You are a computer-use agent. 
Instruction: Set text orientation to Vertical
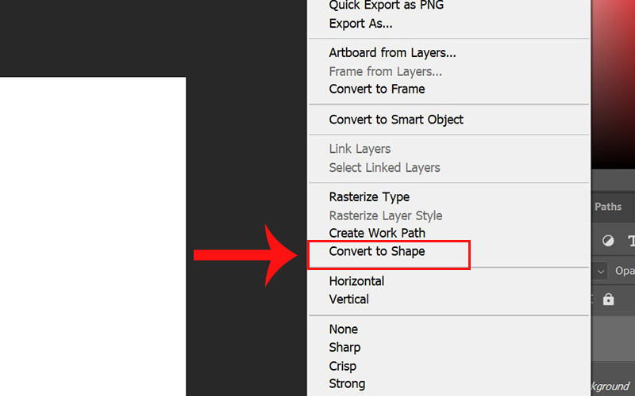(348, 299)
